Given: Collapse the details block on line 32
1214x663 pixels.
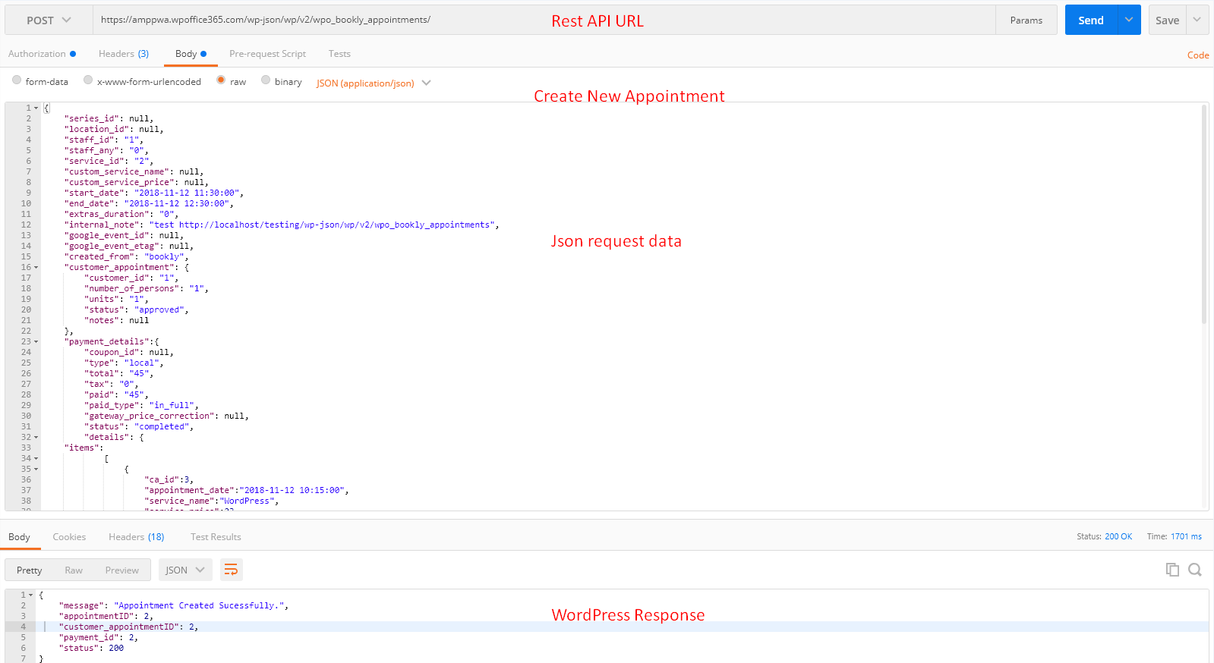Looking at the screenshot, I should (x=36, y=438).
